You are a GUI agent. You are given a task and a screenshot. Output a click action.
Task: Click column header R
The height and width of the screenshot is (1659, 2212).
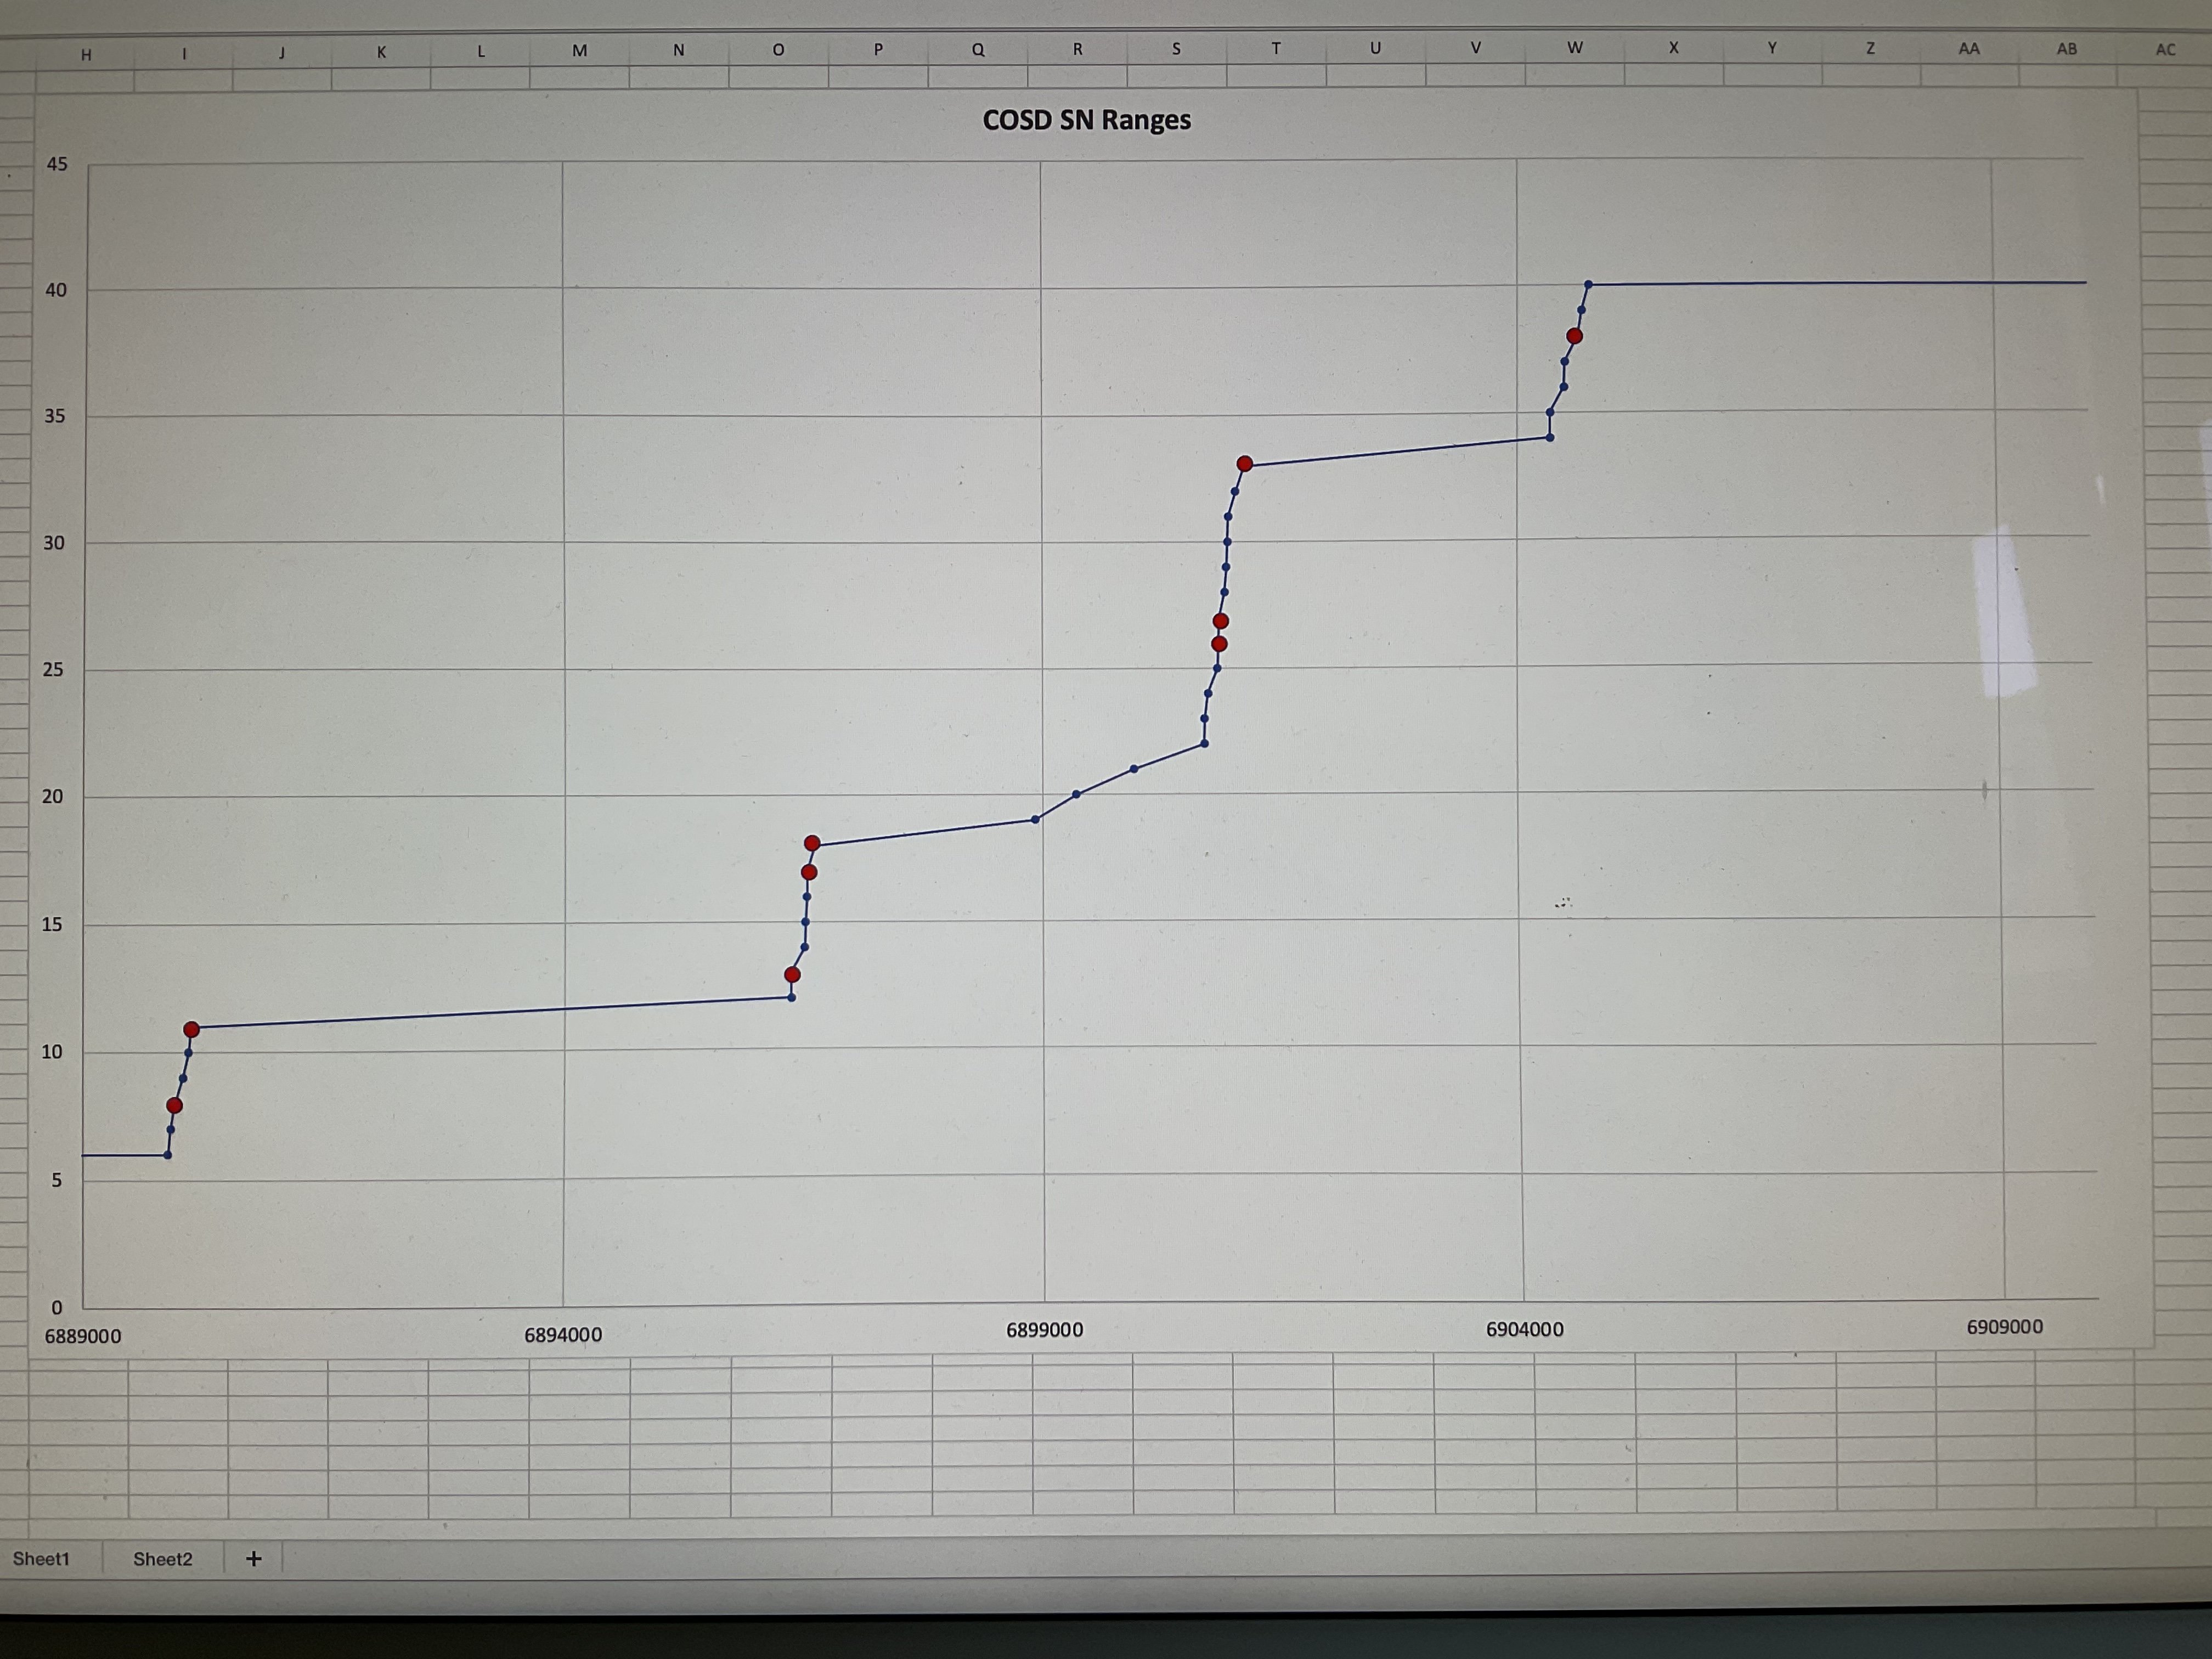1077,49
